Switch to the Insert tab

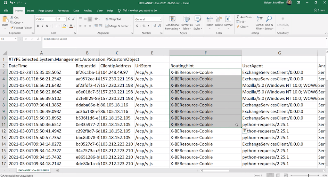(x=30, y=11)
